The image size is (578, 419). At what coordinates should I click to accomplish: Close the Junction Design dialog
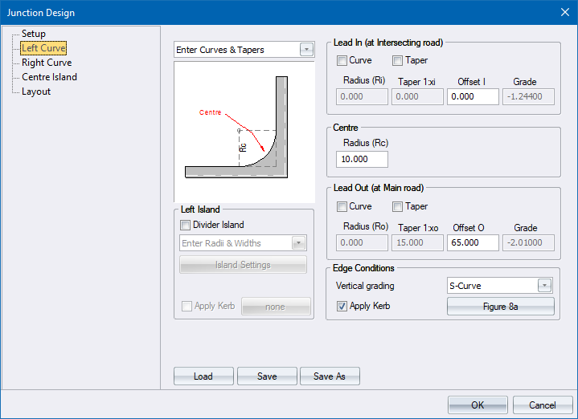pos(564,11)
